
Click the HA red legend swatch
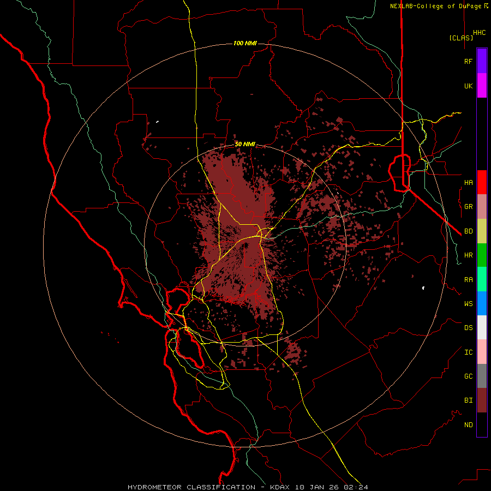(x=482, y=182)
